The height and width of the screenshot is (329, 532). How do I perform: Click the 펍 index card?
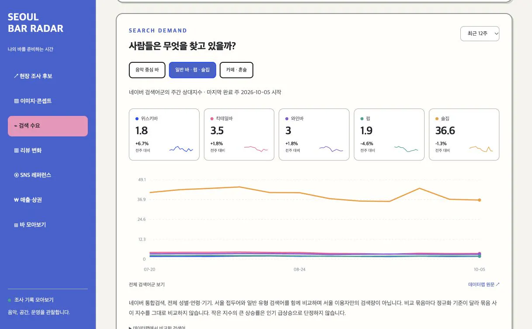coord(389,135)
